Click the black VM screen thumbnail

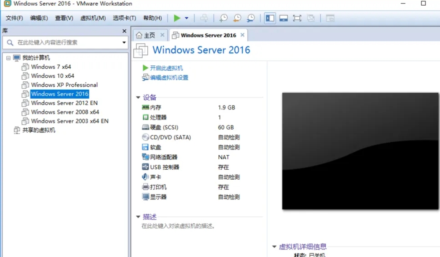click(x=360, y=151)
